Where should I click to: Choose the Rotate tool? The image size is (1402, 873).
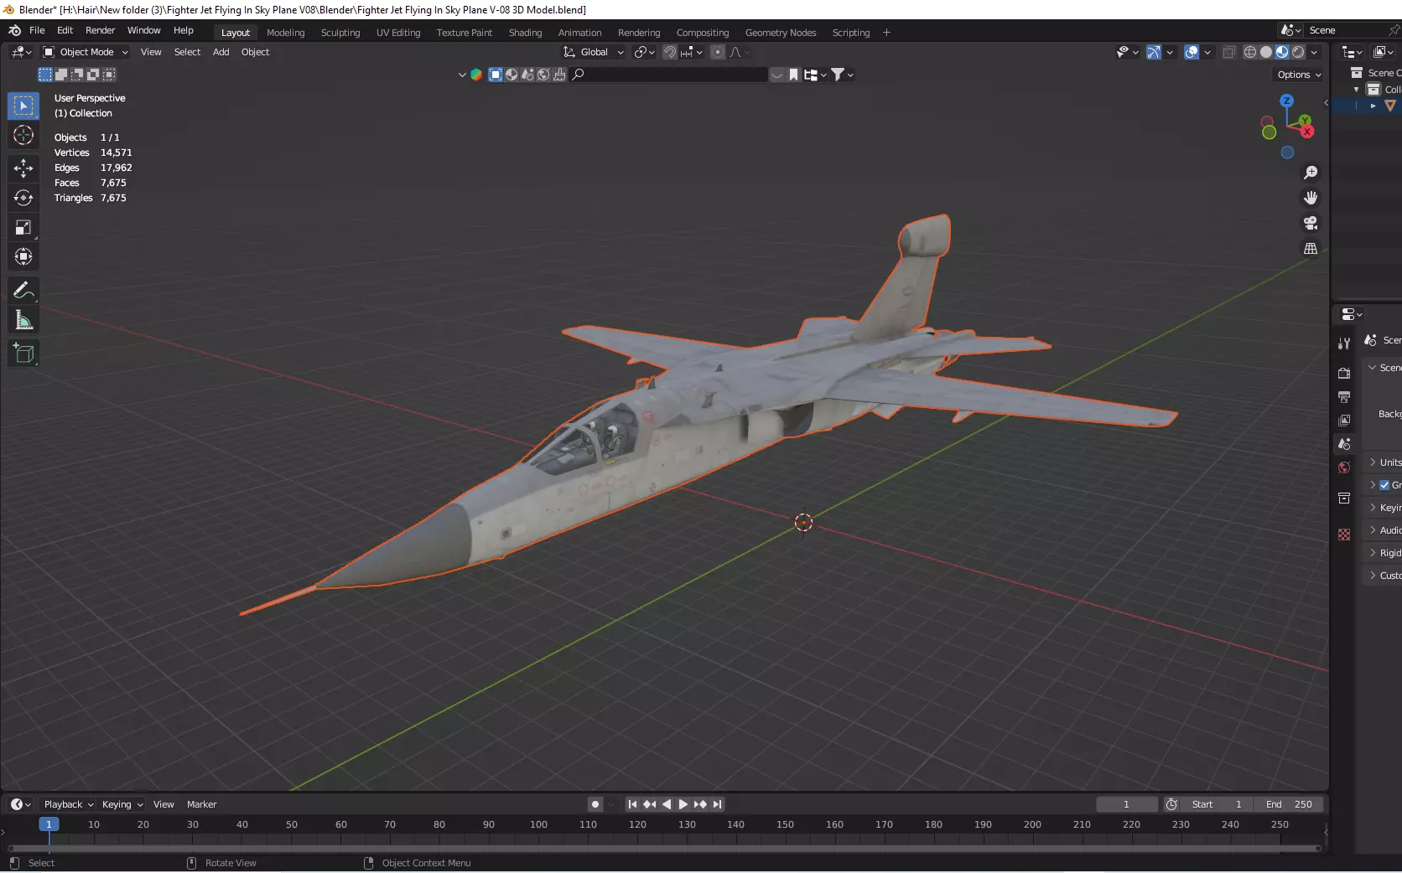pyautogui.click(x=23, y=198)
